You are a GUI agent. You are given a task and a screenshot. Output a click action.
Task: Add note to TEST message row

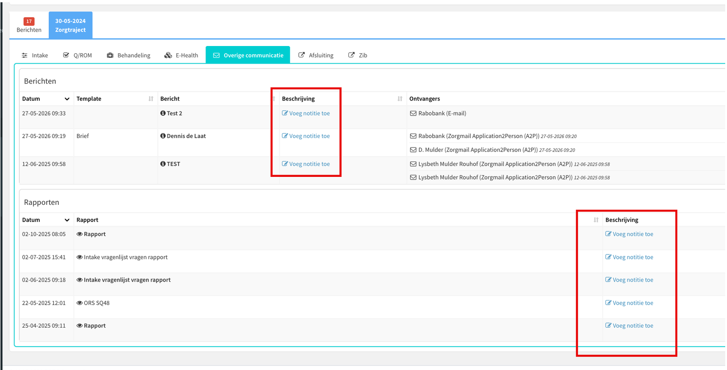click(x=306, y=164)
